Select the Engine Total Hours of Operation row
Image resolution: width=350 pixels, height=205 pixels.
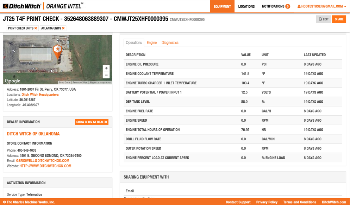pos(233,130)
